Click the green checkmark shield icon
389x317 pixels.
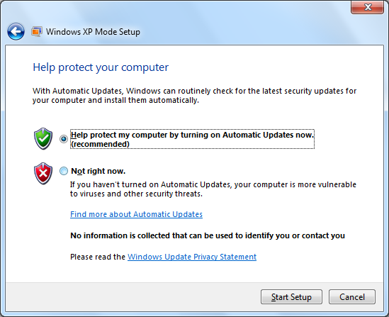pyautogui.click(x=43, y=138)
